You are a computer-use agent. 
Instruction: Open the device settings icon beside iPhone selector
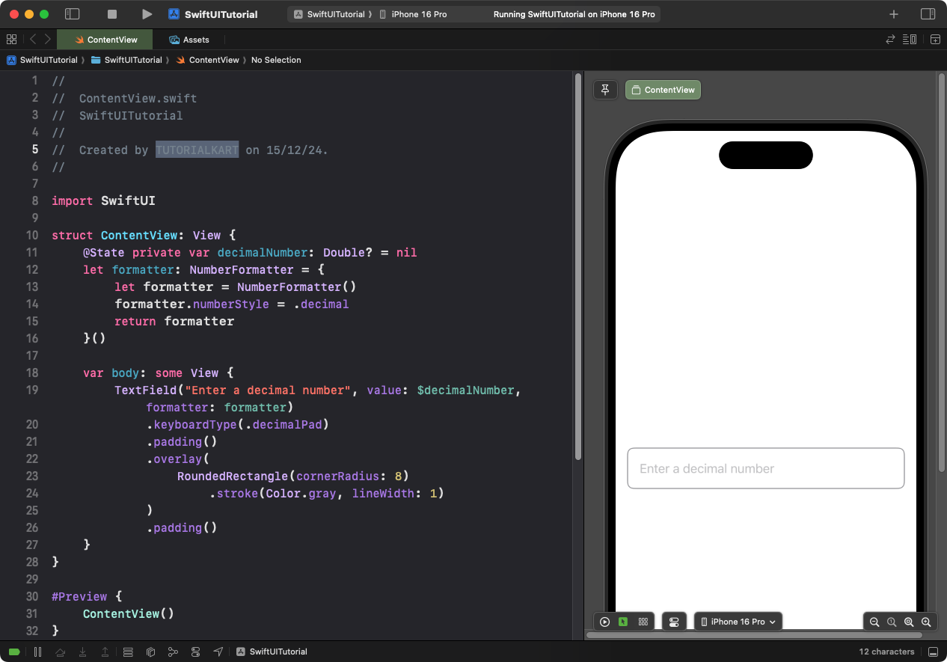point(673,621)
